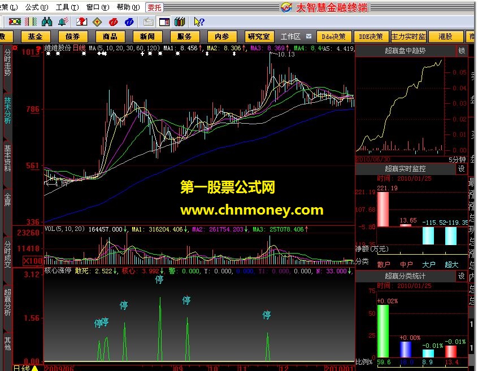This screenshot has width=478, height=371.
Task: Click the envelope with question mark icon
Action: pos(81,21)
